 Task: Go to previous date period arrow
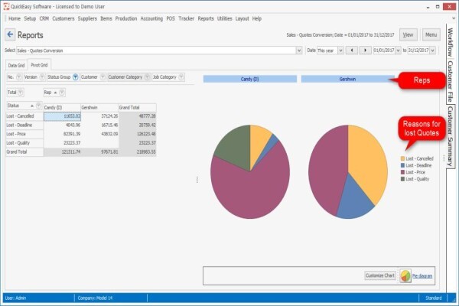pos(352,50)
